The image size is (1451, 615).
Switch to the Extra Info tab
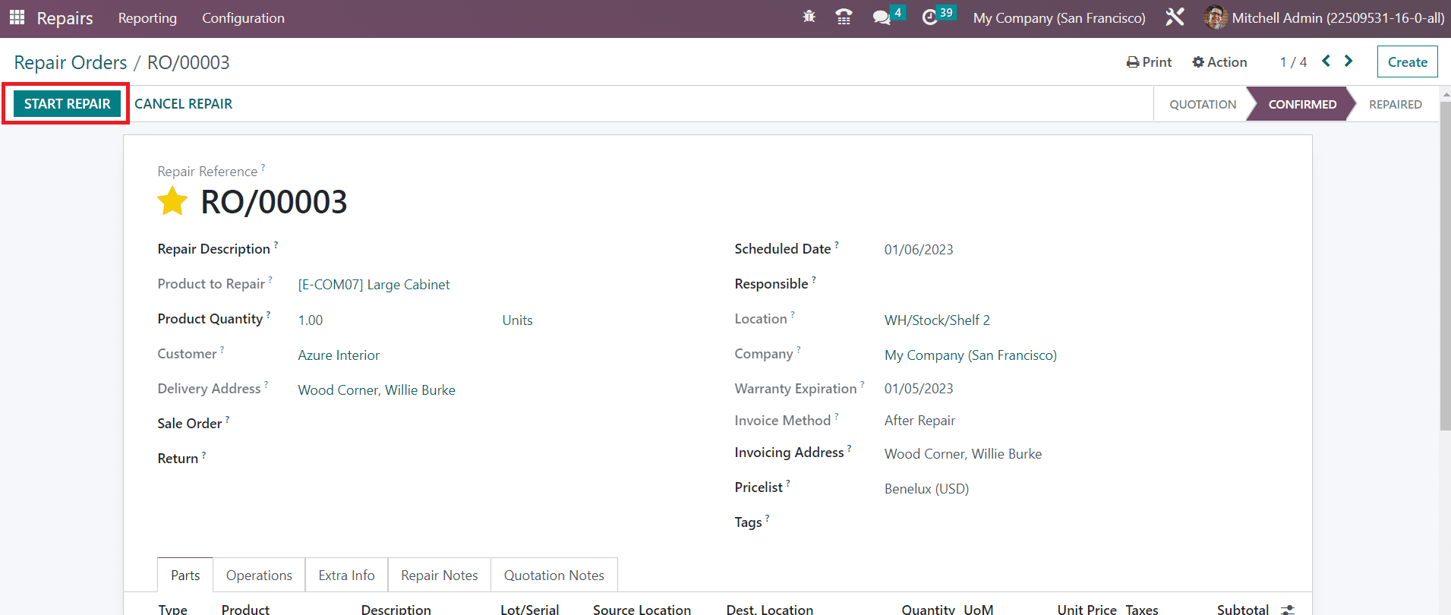point(346,576)
